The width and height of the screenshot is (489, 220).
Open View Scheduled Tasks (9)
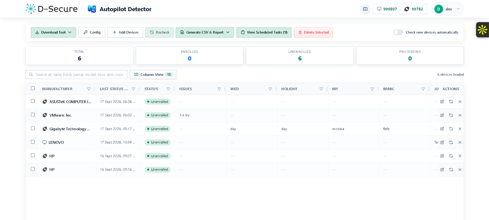(x=264, y=32)
